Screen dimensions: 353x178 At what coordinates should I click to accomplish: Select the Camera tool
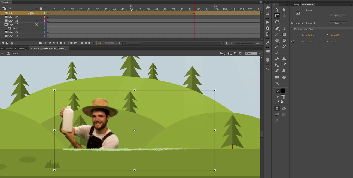tap(277, 77)
